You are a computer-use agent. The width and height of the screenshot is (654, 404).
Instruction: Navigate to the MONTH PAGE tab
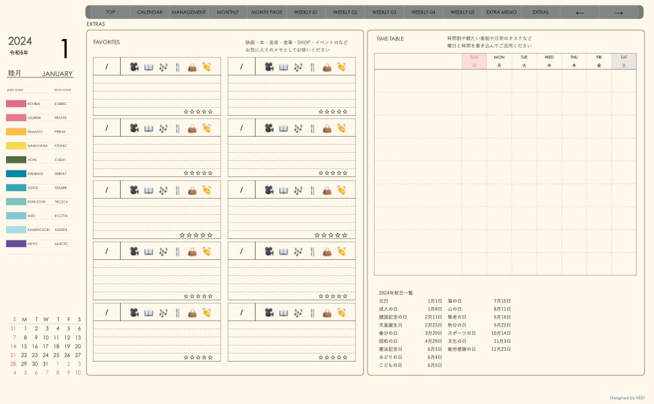pos(267,12)
